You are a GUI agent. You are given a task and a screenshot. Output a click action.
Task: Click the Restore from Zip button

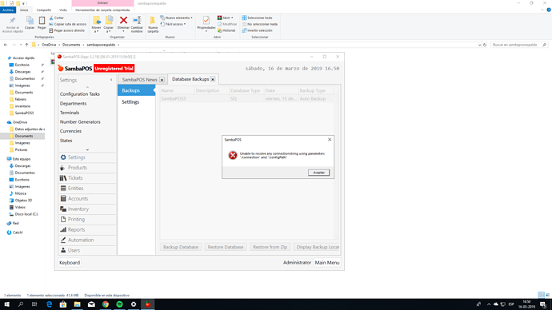pyautogui.click(x=270, y=247)
